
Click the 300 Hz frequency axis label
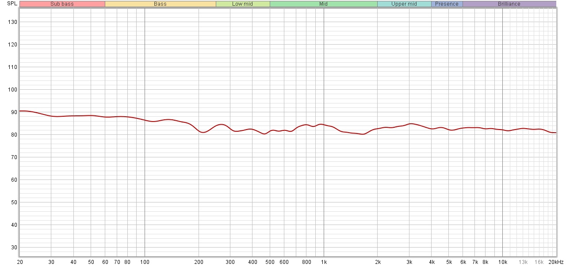pyautogui.click(x=230, y=262)
